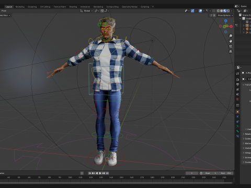Collapse the Collection row in outliner
Viewport: 251px width, 188px height.
pos(241,18)
